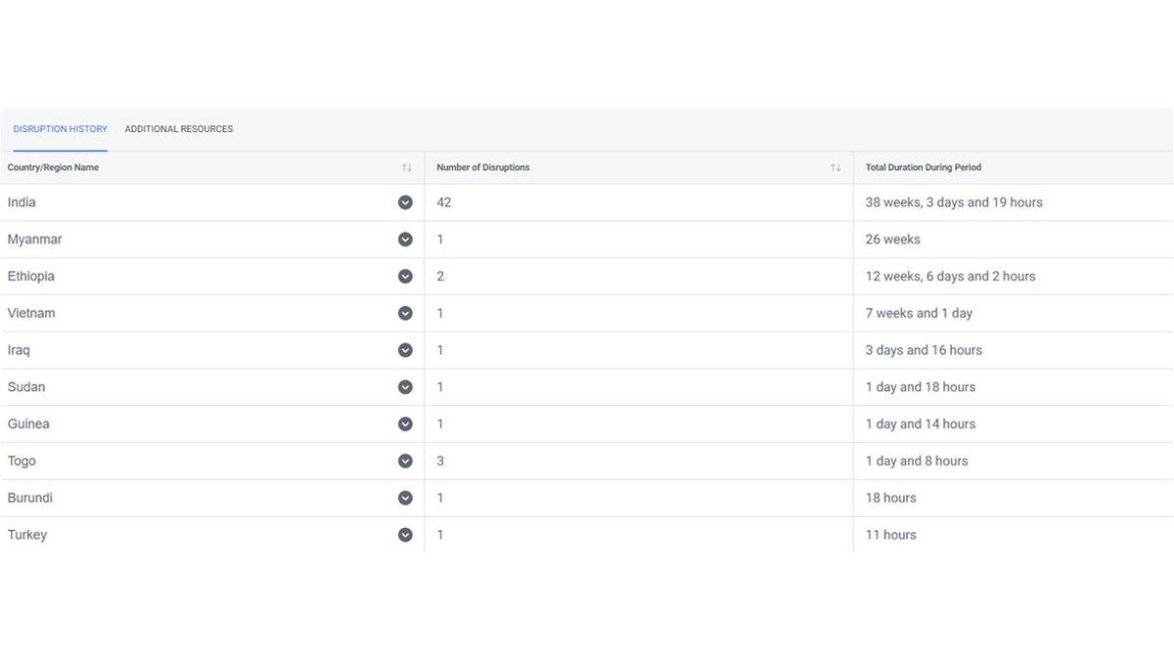This screenshot has width=1174, height=660.
Task: Switch to Additional Resources tab
Action: click(179, 129)
